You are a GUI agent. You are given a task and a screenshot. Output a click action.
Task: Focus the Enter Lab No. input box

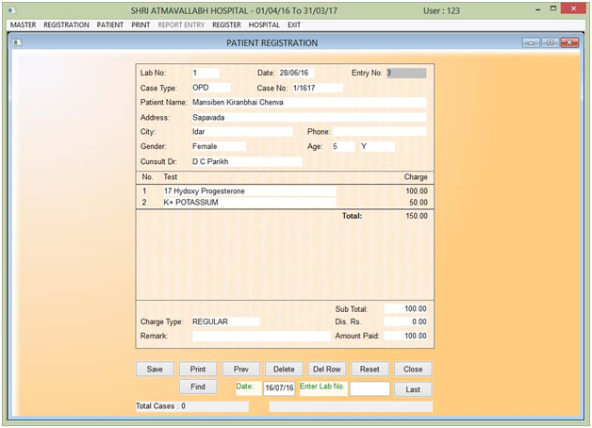pos(370,388)
